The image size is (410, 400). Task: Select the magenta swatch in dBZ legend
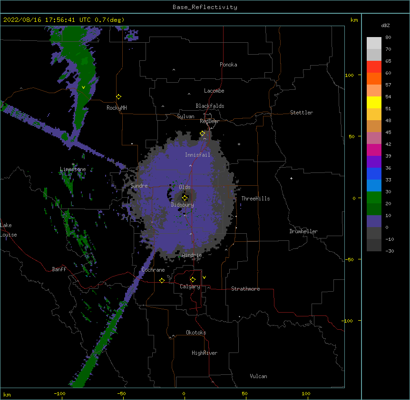tap(374, 150)
